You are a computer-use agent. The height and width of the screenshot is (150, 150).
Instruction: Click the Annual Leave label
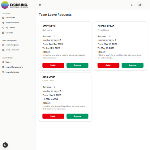click(103, 30)
